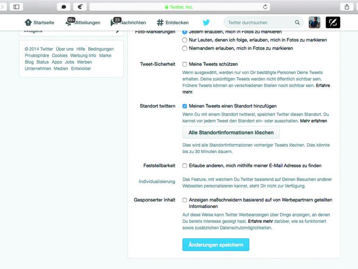Viewport: 358px width, 269px height.
Task: Check 'Anzeigen maßschneidern' sponsored content box
Action: (185, 200)
